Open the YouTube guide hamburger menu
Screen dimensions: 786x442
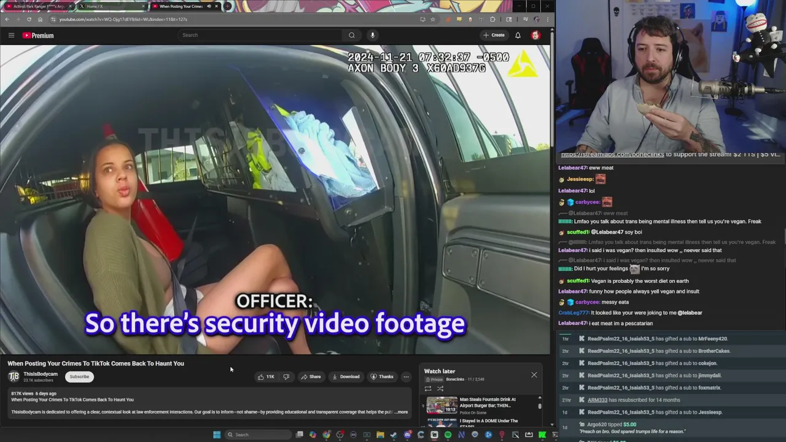11,35
